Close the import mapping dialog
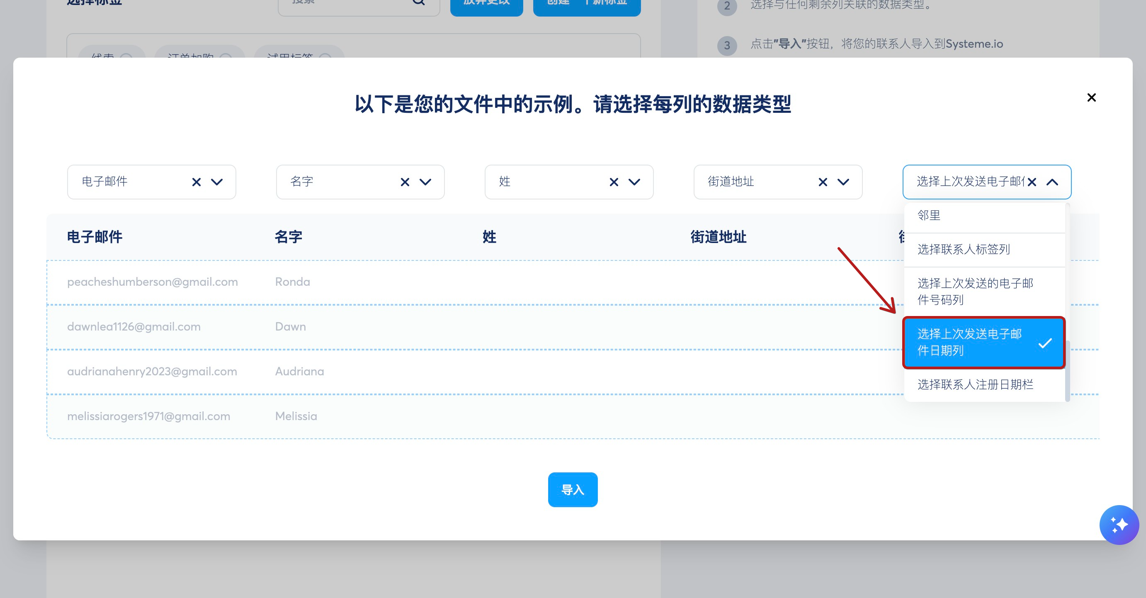This screenshot has height=598, width=1146. 1091,97
